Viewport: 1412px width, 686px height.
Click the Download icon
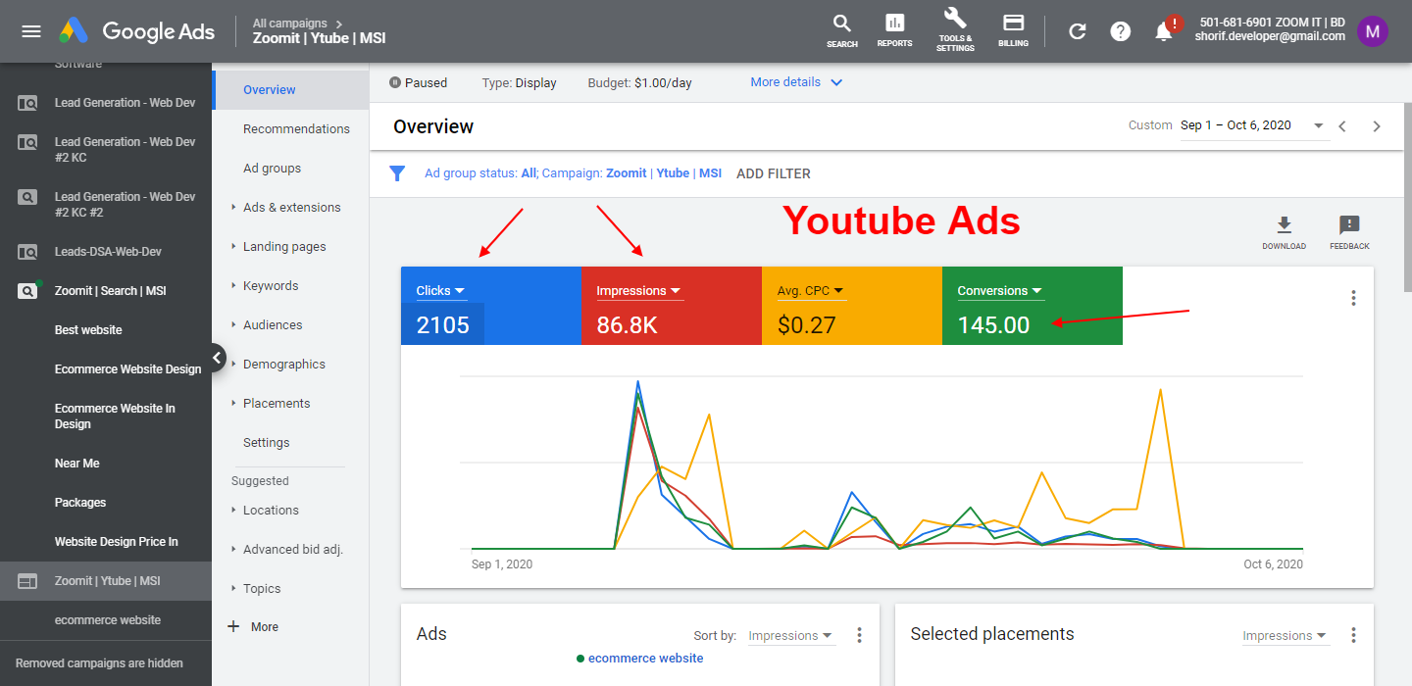(1284, 233)
